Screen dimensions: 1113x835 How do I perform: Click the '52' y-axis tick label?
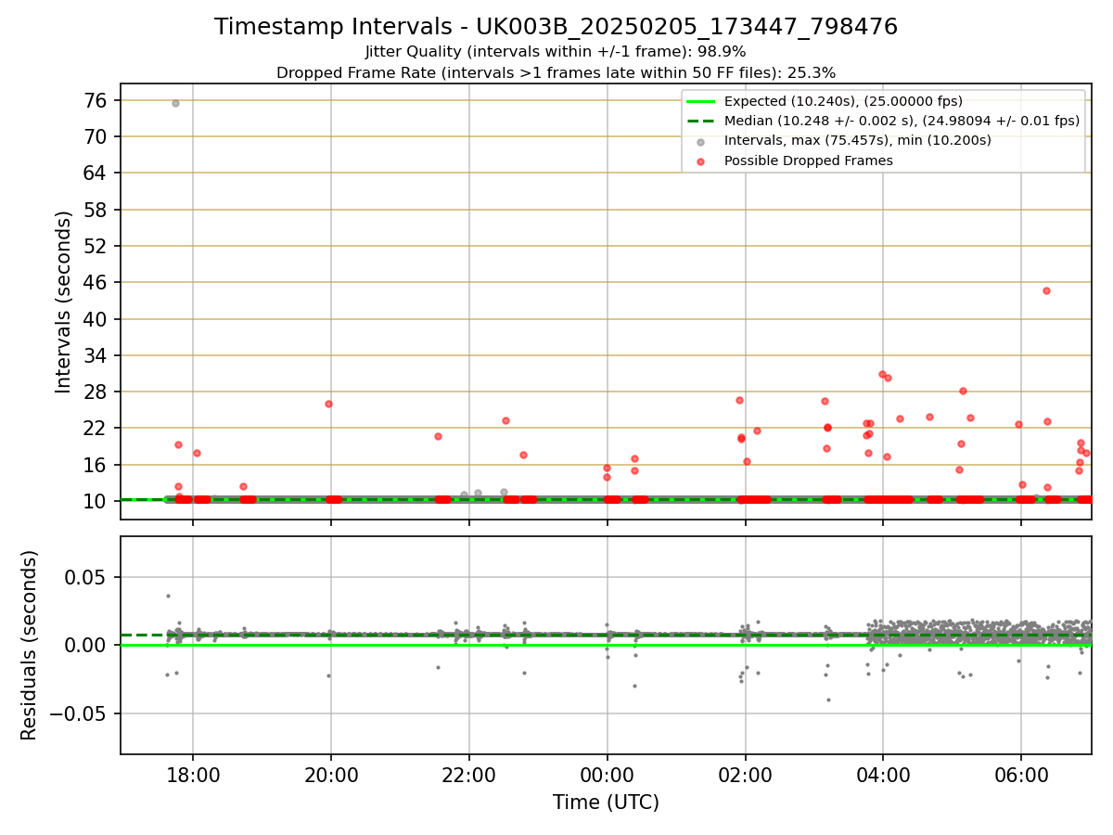pyautogui.click(x=96, y=246)
